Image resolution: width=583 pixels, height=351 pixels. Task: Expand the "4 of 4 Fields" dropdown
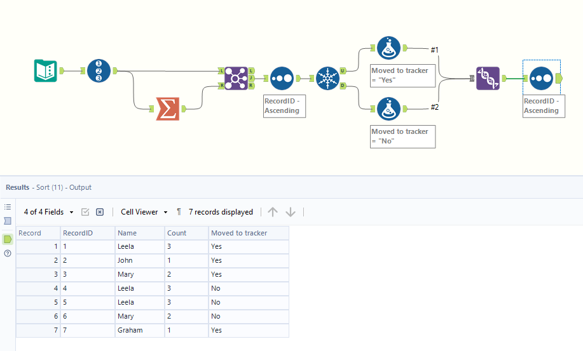48,212
